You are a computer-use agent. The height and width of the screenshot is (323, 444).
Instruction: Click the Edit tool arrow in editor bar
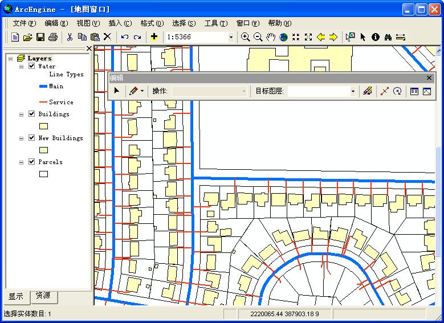117,91
